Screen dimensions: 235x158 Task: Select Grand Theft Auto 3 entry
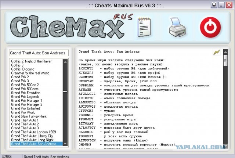25,128
